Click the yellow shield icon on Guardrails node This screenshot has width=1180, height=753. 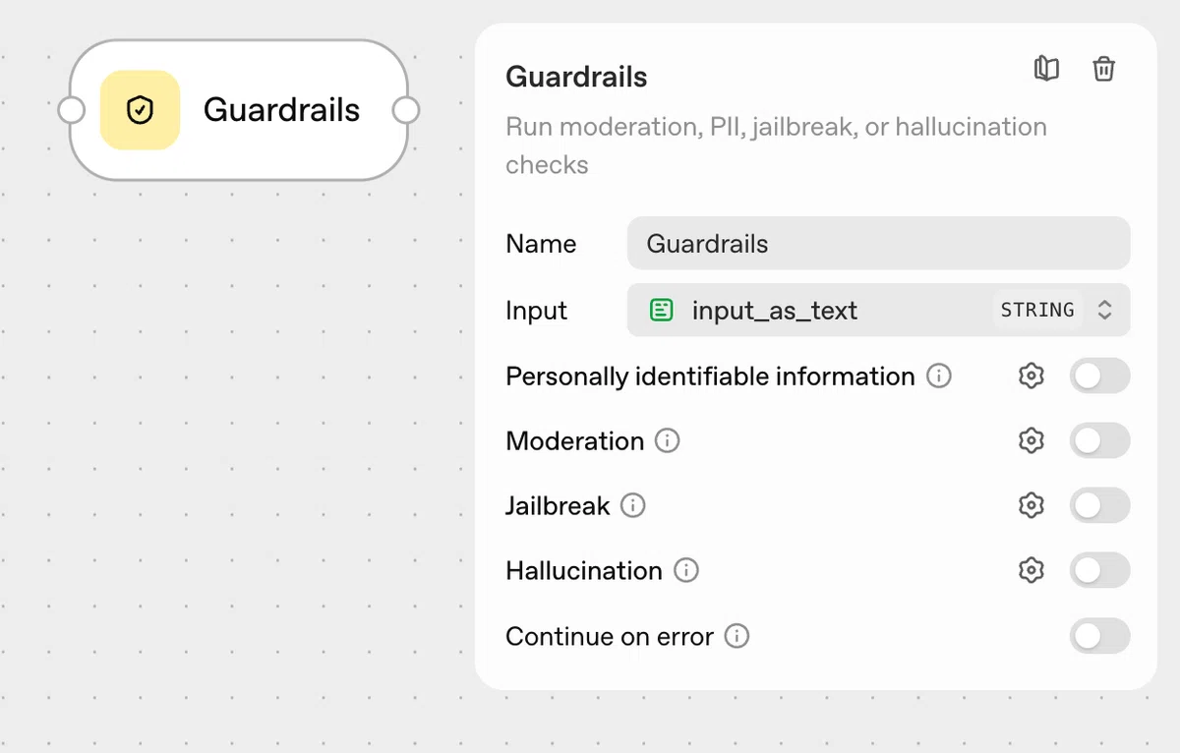point(140,110)
